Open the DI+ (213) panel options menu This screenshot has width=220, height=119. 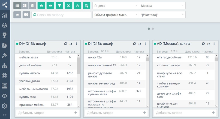pos(76,44)
